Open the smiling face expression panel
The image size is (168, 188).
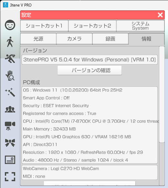tap(10, 25)
